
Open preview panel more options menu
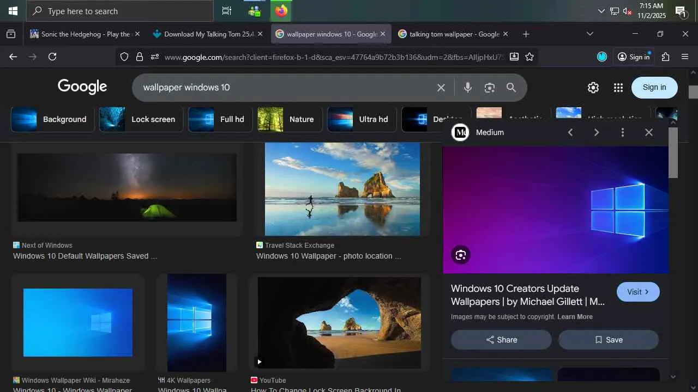pyautogui.click(x=623, y=132)
